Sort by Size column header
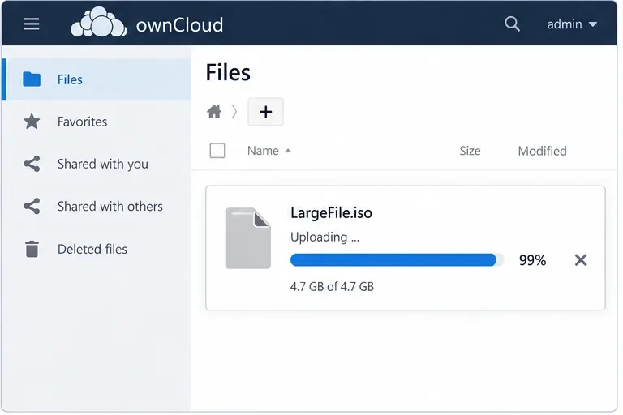This screenshot has width=623, height=415. click(x=470, y=151)
